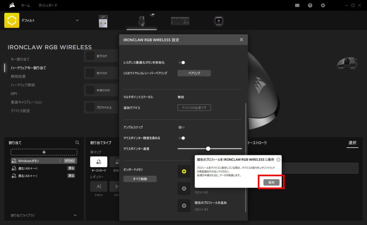The image size is (367, 225).
Task: Click the オンボードメモリ label
Action: point(133,170)
